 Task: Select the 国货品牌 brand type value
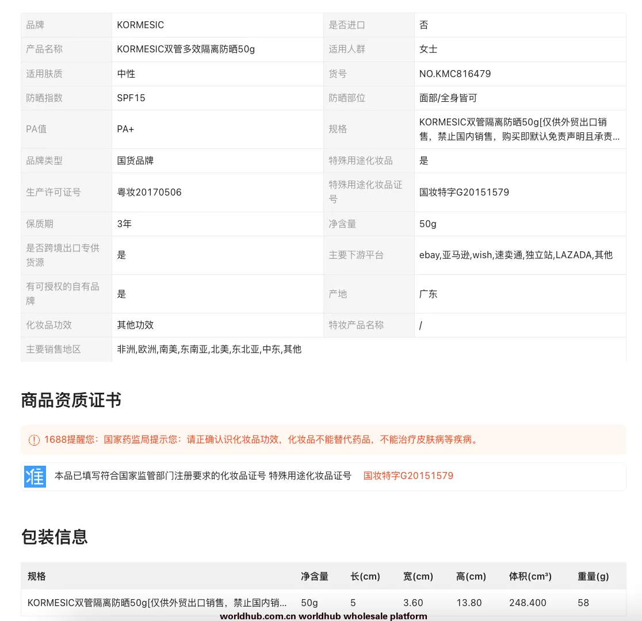point(135,160)
